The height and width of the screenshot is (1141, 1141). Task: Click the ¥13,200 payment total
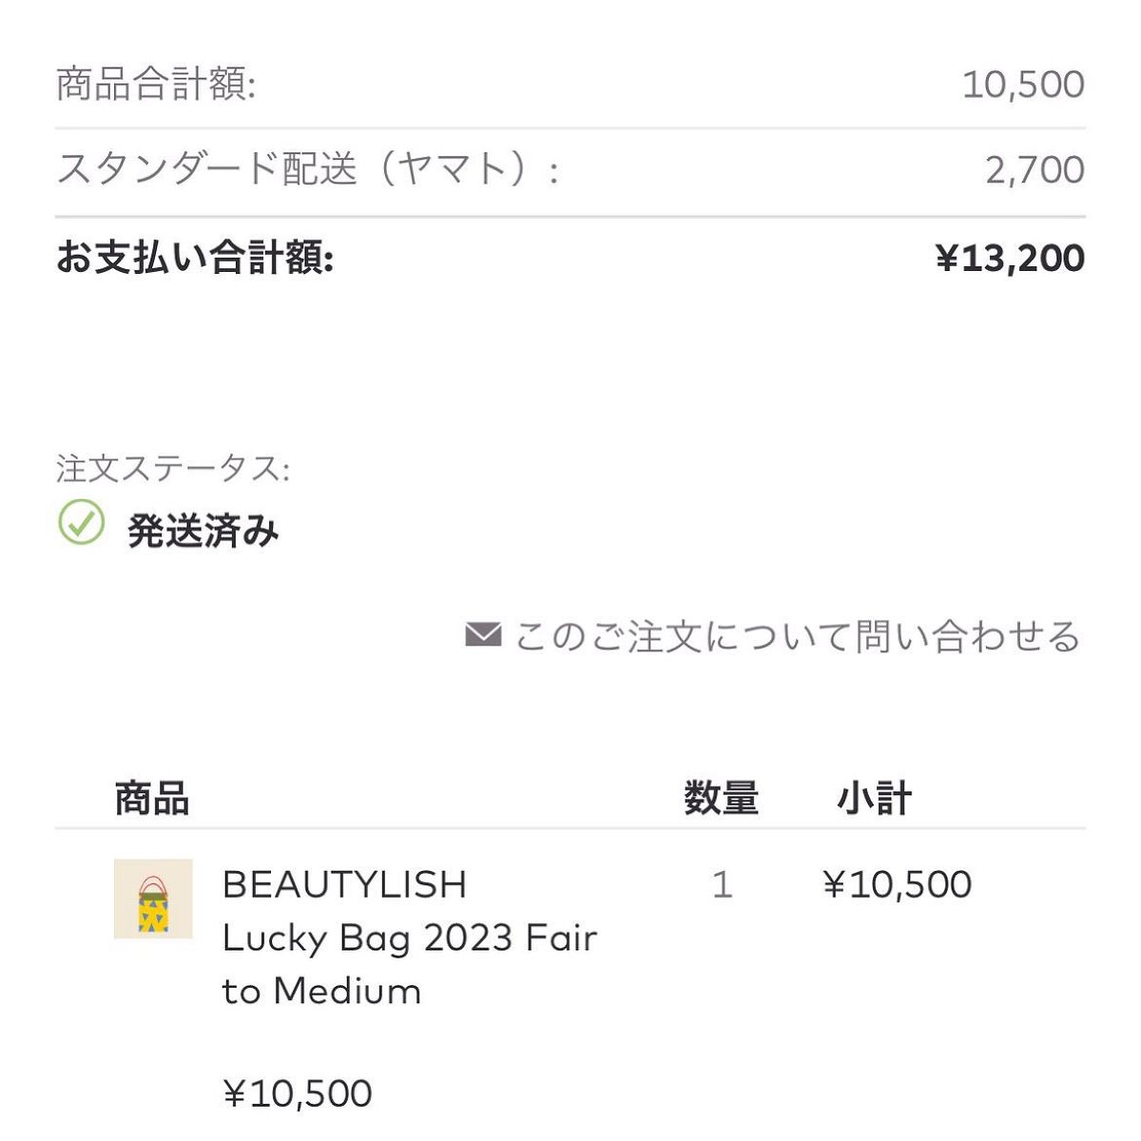[1010, 258]
